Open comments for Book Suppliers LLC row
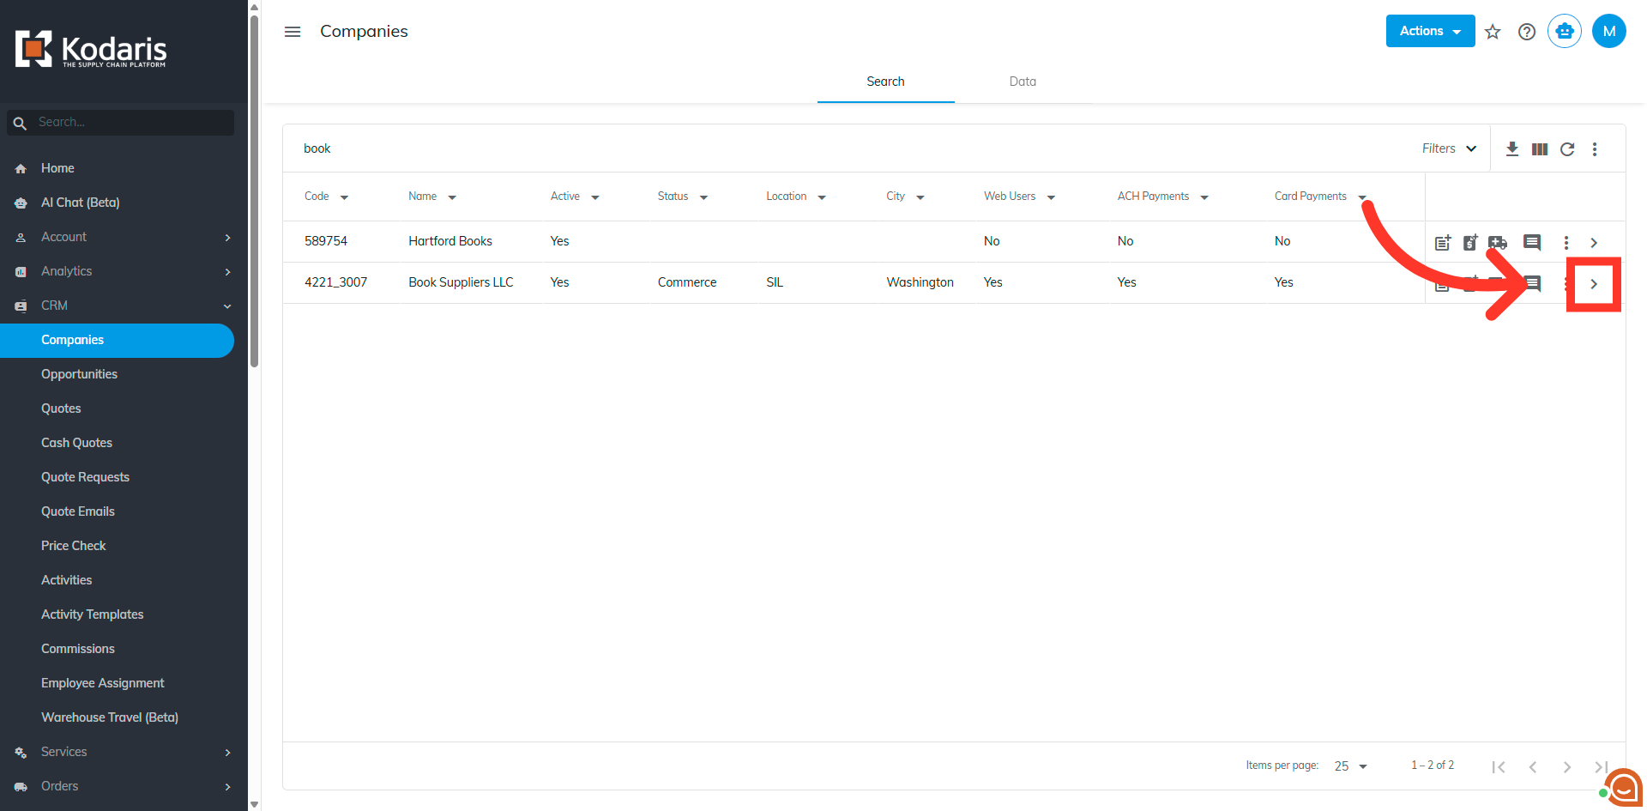The height and width of the screenshot is (811, 1647). pos(1532,284)
